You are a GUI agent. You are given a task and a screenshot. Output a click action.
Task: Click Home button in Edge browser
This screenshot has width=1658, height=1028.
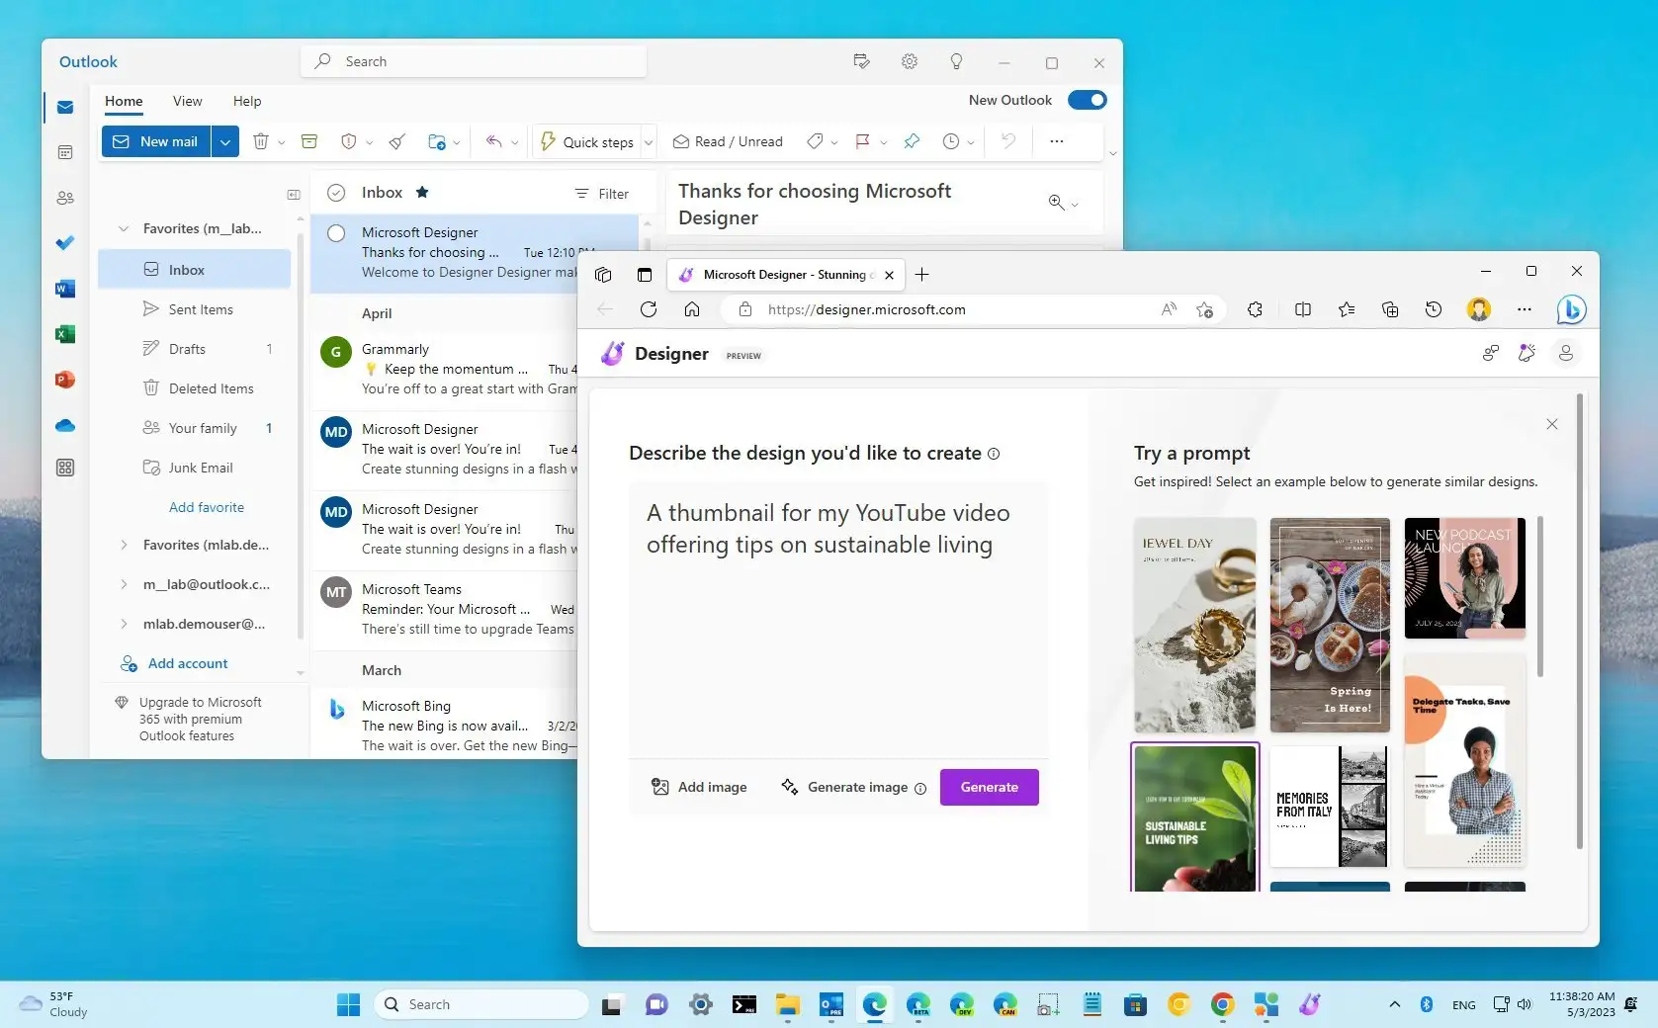pyautogui.click(x=692, y=309)
